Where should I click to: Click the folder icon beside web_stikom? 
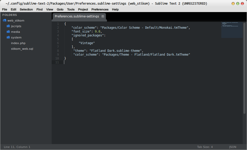[4, 21]
